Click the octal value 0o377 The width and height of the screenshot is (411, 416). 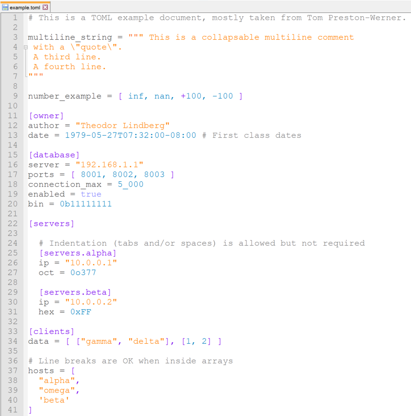point(83,273)
